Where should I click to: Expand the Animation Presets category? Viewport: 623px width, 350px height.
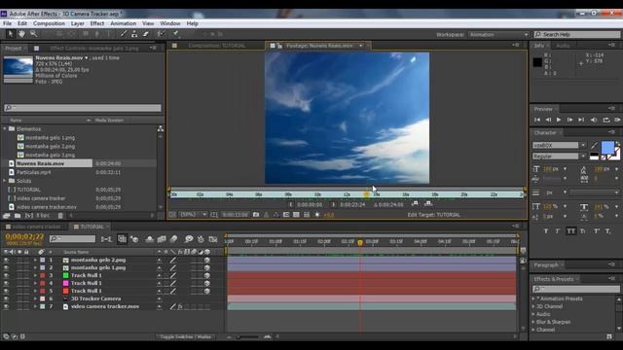[x=533, y=298]
